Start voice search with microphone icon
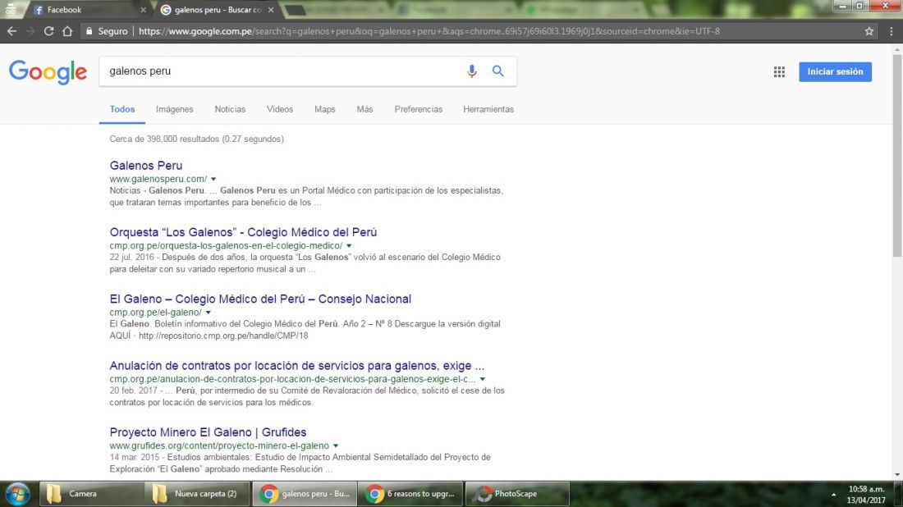The height and width of the screenshot is (507, 903). [472, 71]
